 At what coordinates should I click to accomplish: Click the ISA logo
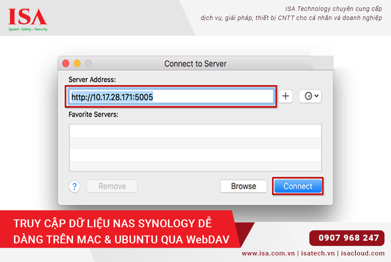(x=28, y=20)
